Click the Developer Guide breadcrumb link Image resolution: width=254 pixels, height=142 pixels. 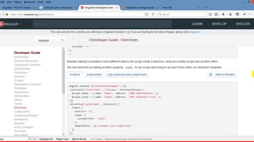tap(104, 40)
